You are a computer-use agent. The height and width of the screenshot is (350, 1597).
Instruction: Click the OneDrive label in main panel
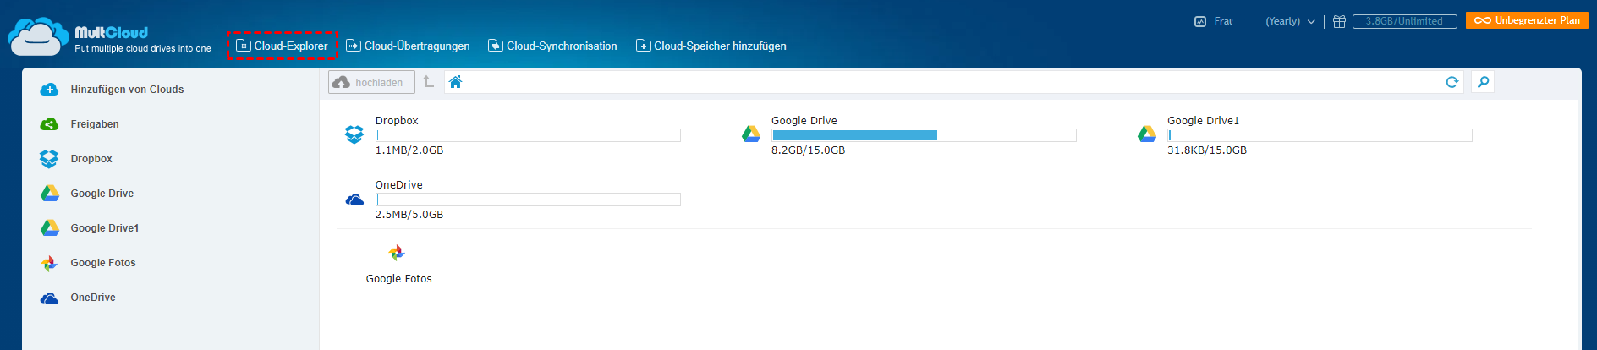(399, 185)
